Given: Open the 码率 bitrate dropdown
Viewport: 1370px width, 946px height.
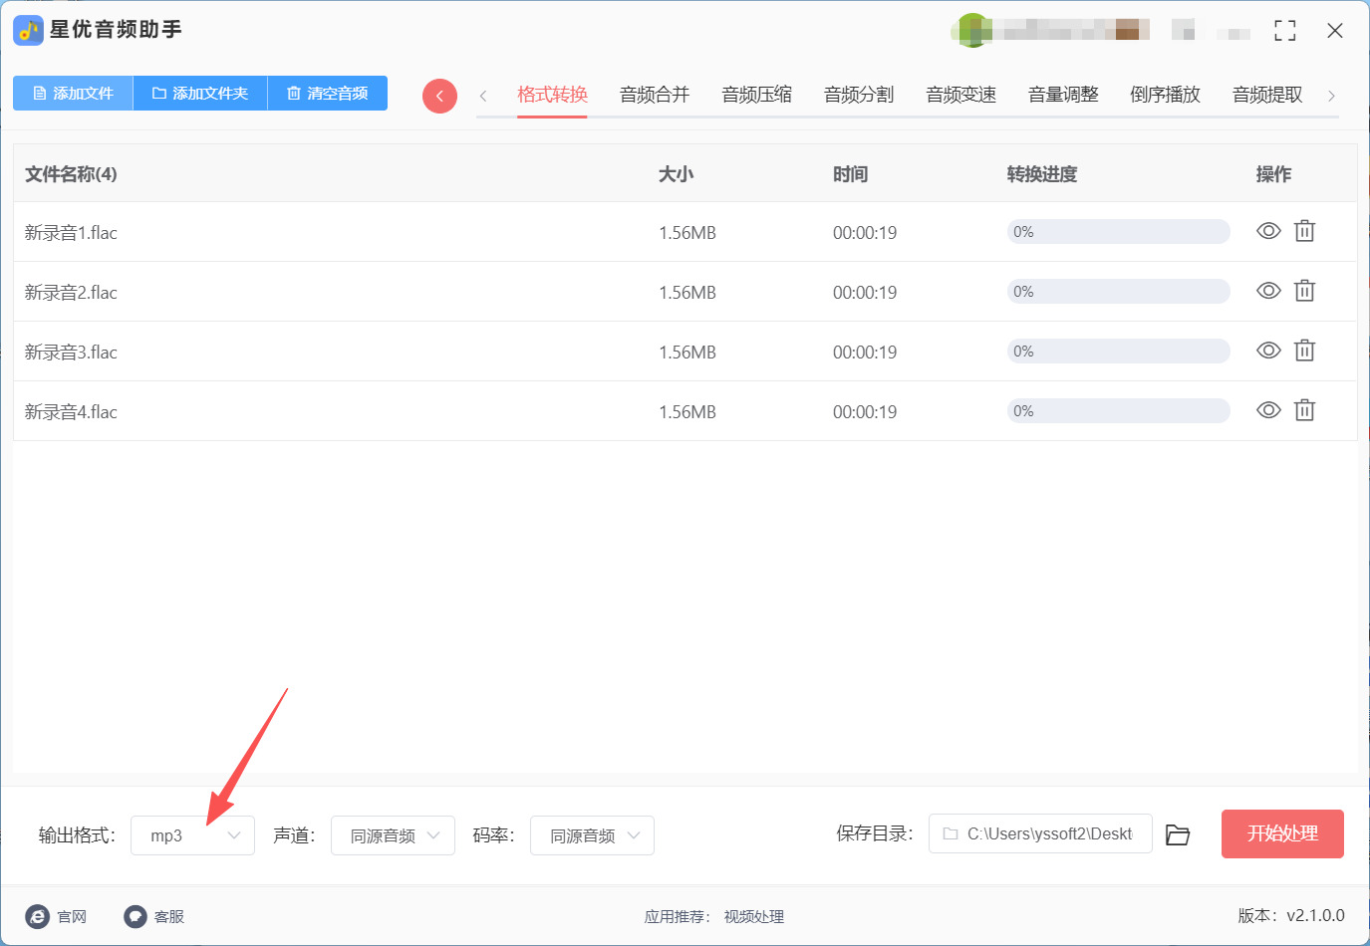Looking at the screenshot, I should pyautogui.click(x=592, y=835).
